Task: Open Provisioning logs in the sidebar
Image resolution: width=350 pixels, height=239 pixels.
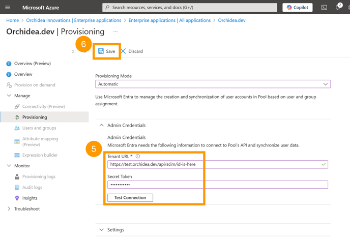Action: coord(39,176)
